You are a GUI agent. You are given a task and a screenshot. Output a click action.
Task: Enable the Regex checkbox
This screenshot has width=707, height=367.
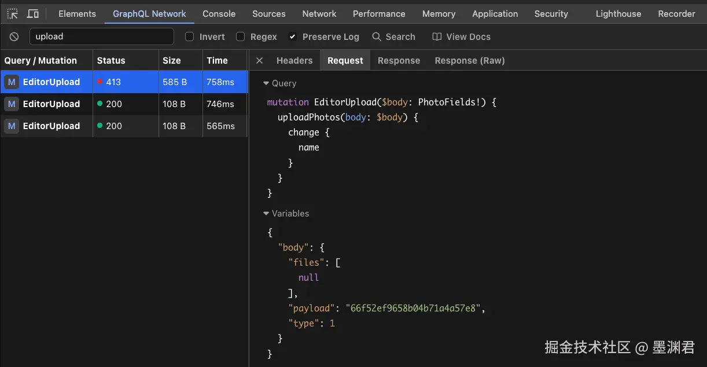(x=241, y=36)
